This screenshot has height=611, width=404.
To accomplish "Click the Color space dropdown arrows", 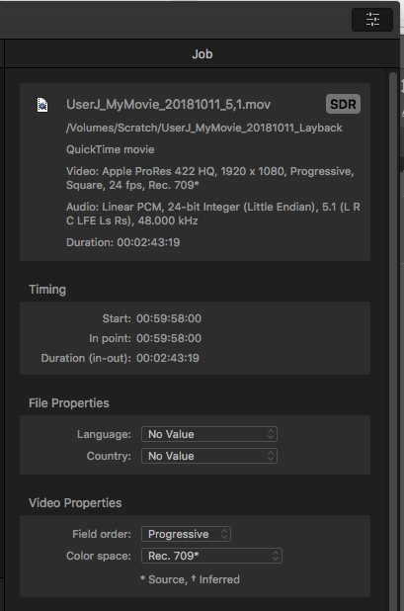I will [276, 556].
